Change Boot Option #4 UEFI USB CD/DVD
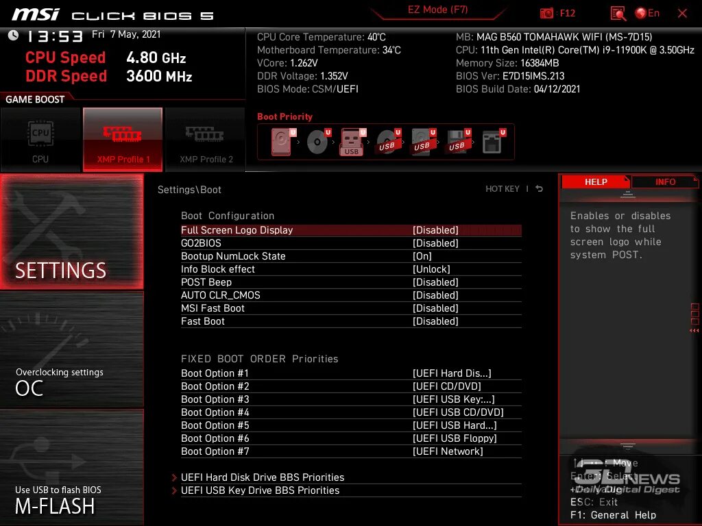The width and height of the screenshot is (702, 526). 351,412
